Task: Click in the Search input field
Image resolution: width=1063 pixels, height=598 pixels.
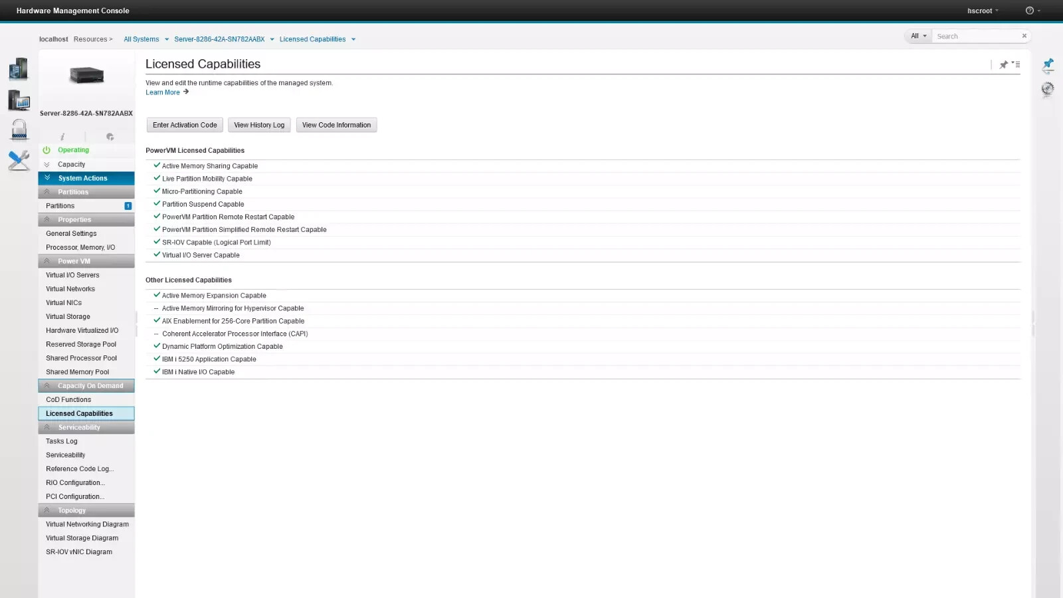Action: coord(975,36)
